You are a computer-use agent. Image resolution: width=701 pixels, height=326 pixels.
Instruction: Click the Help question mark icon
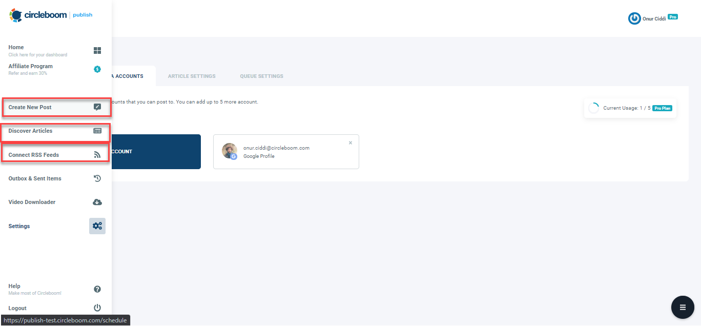pos(97,289)
